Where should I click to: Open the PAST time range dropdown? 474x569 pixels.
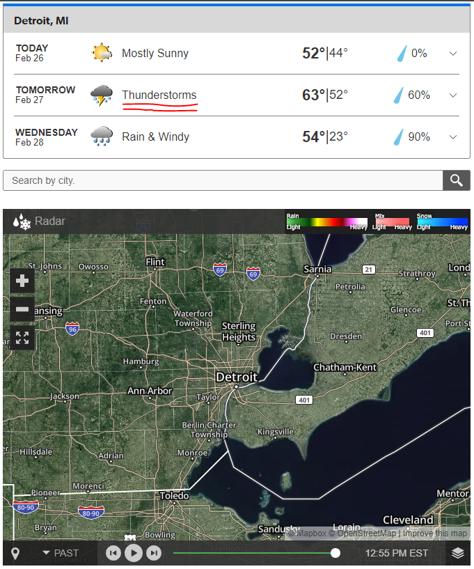pyautogui.click(x=61, y=553)
